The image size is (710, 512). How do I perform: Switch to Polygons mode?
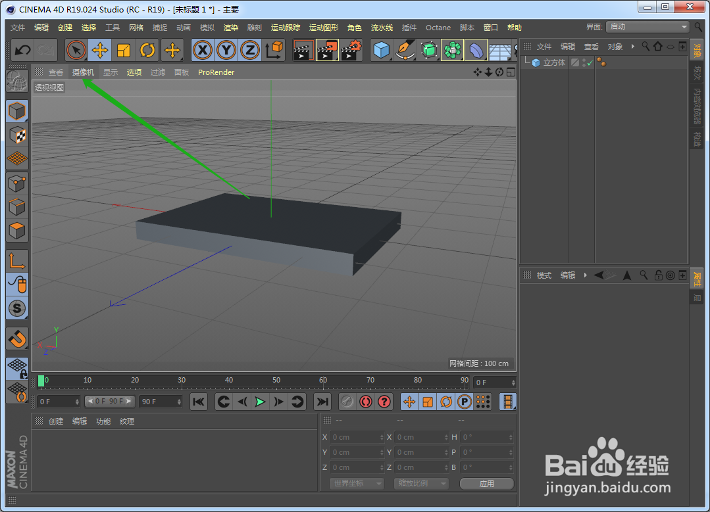(x=17, y=231)
